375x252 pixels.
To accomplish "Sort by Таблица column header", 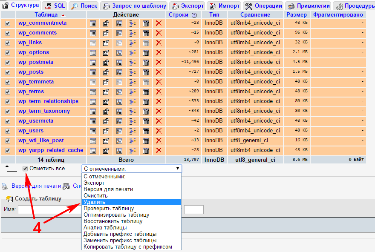I will click(46, 15).
